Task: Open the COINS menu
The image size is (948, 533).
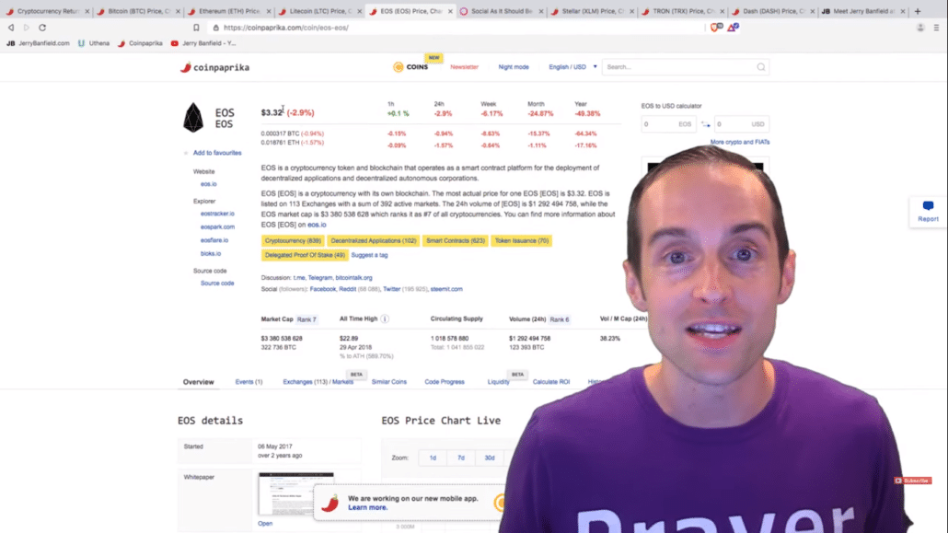Action: coord(410,67)
